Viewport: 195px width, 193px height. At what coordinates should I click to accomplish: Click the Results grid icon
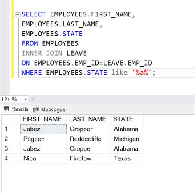[x=6, y=109]
